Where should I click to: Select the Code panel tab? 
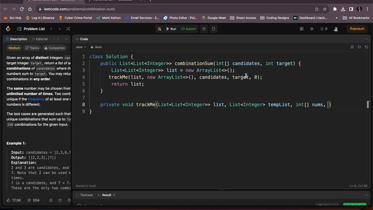(x=82, y=39)
